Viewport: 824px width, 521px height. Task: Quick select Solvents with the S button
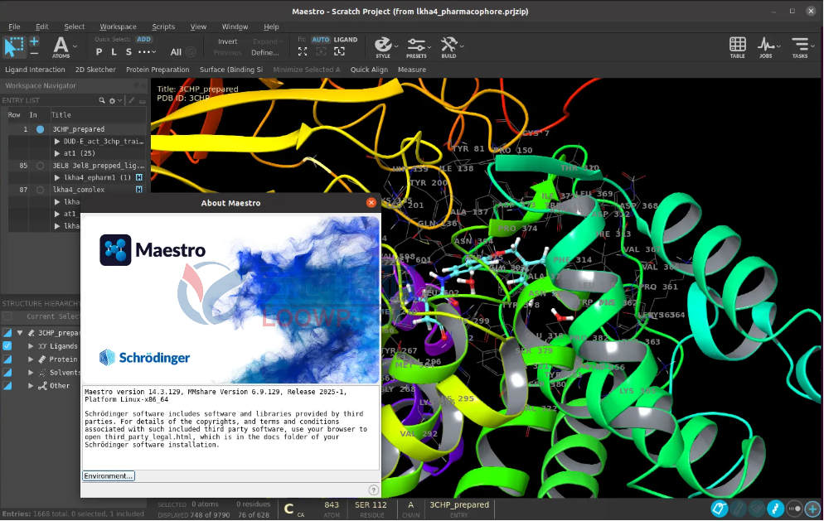(x=128, y=51)
